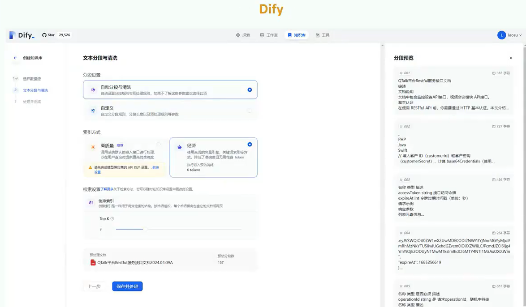
Task: Click the Top K help question icon
Action: coord(112,218)
